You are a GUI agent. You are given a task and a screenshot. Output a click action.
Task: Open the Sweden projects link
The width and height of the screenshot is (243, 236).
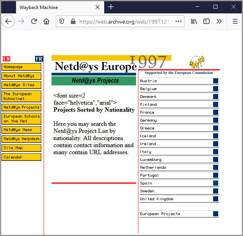147,191
